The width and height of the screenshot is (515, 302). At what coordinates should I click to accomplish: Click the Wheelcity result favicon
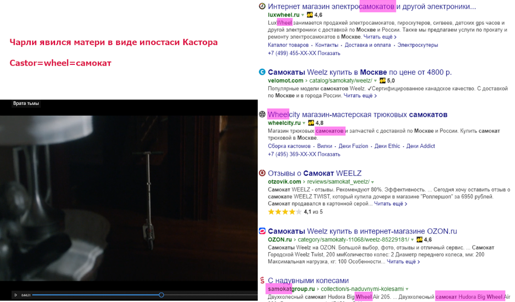(262, 114)
